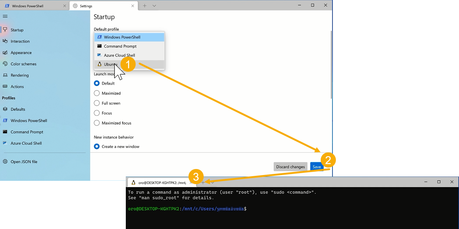Choose Ubuntu from default profile dropdown
This screenshot has width=459, height=229.
(x=110, y=65)
